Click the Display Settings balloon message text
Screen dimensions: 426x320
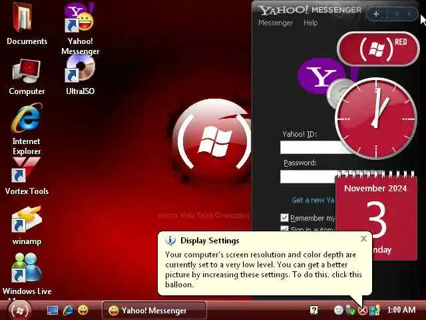click(x=264, y=269)
